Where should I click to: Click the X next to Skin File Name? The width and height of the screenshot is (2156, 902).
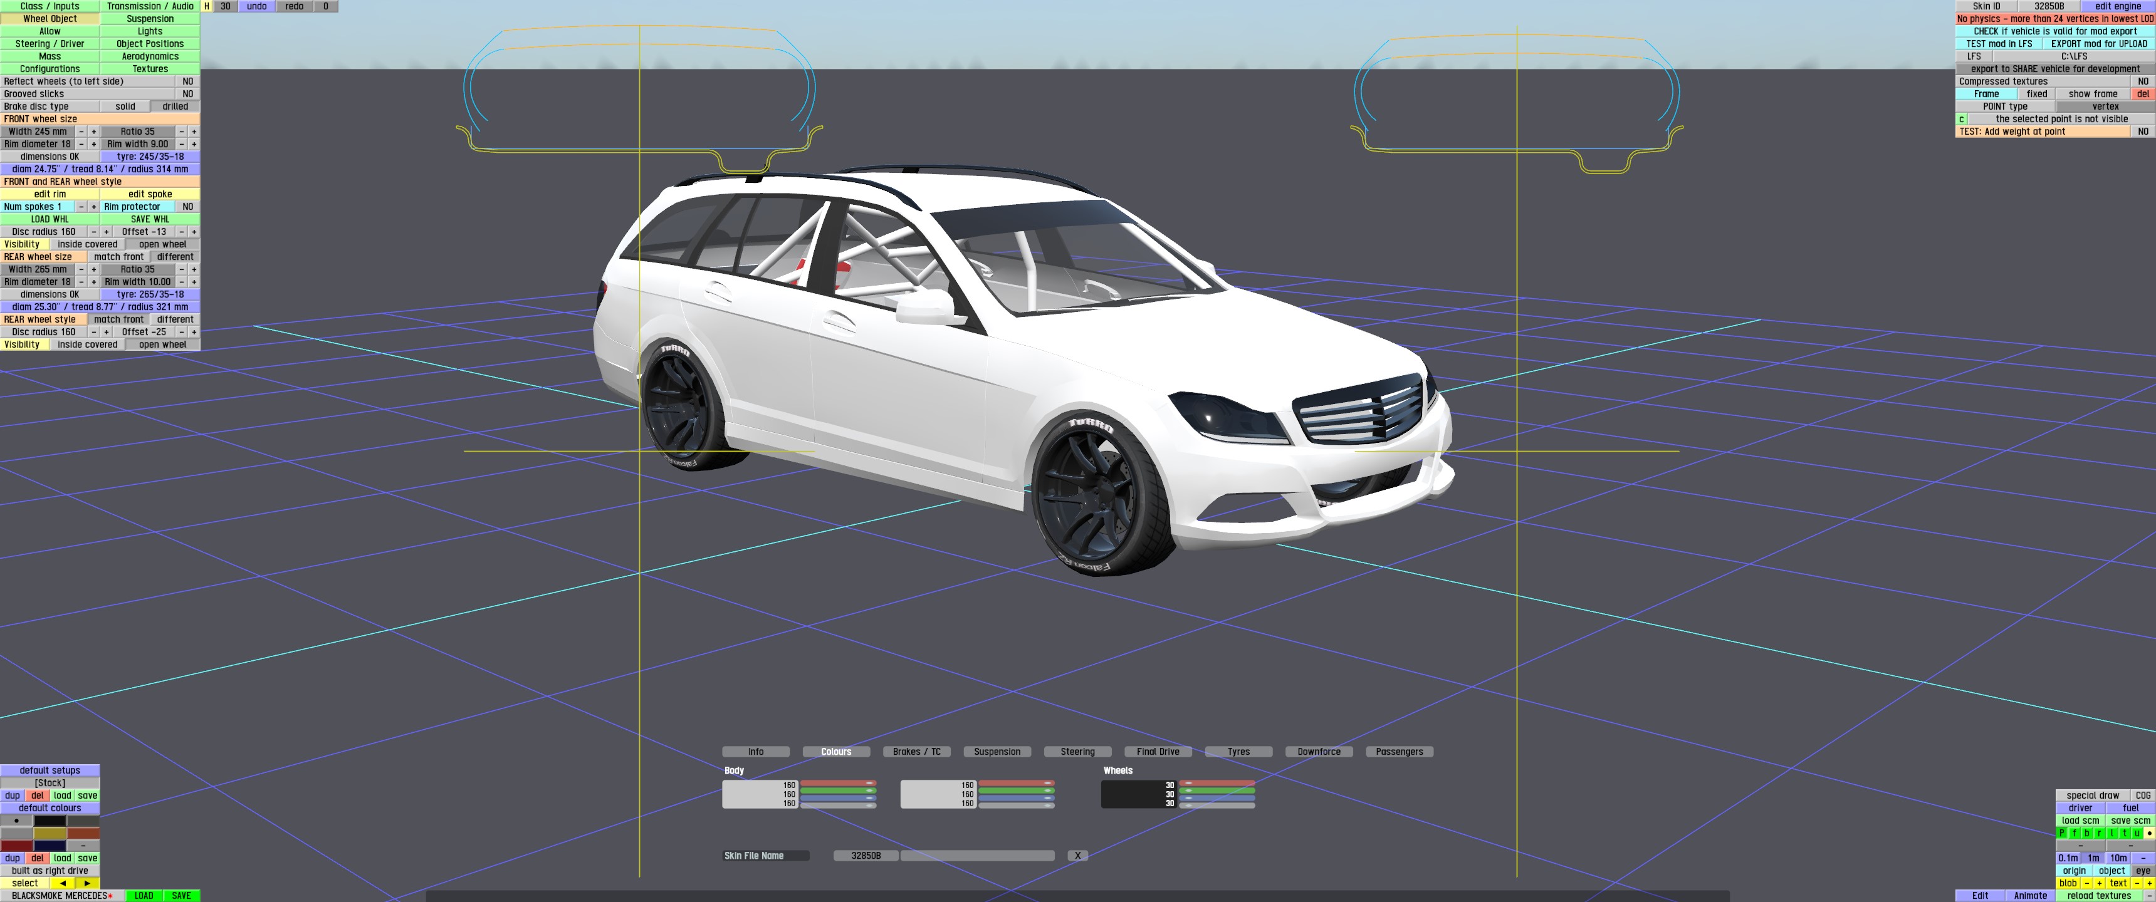pos(1077,855)
